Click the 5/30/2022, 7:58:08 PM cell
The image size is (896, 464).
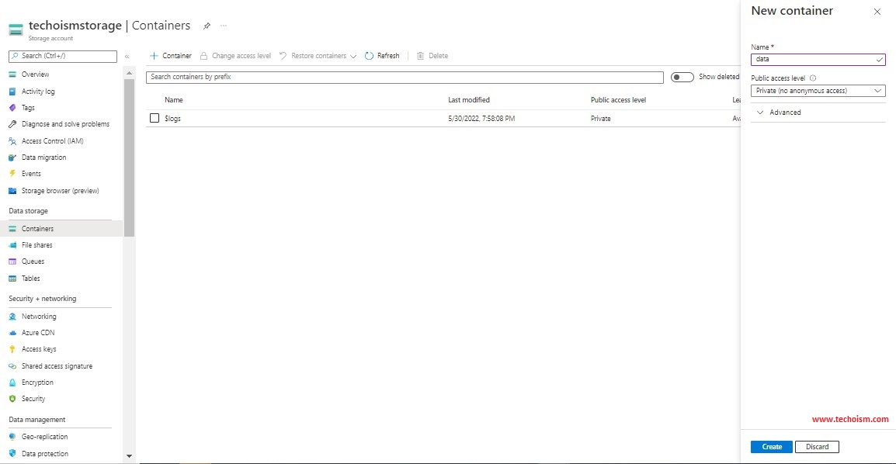pos(481,119)
